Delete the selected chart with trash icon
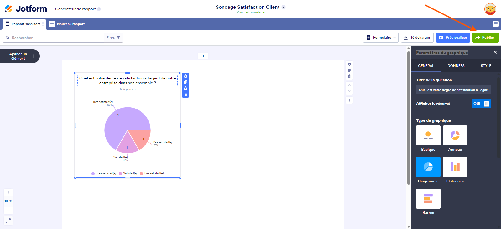501x229 pixels. (185, 94)
